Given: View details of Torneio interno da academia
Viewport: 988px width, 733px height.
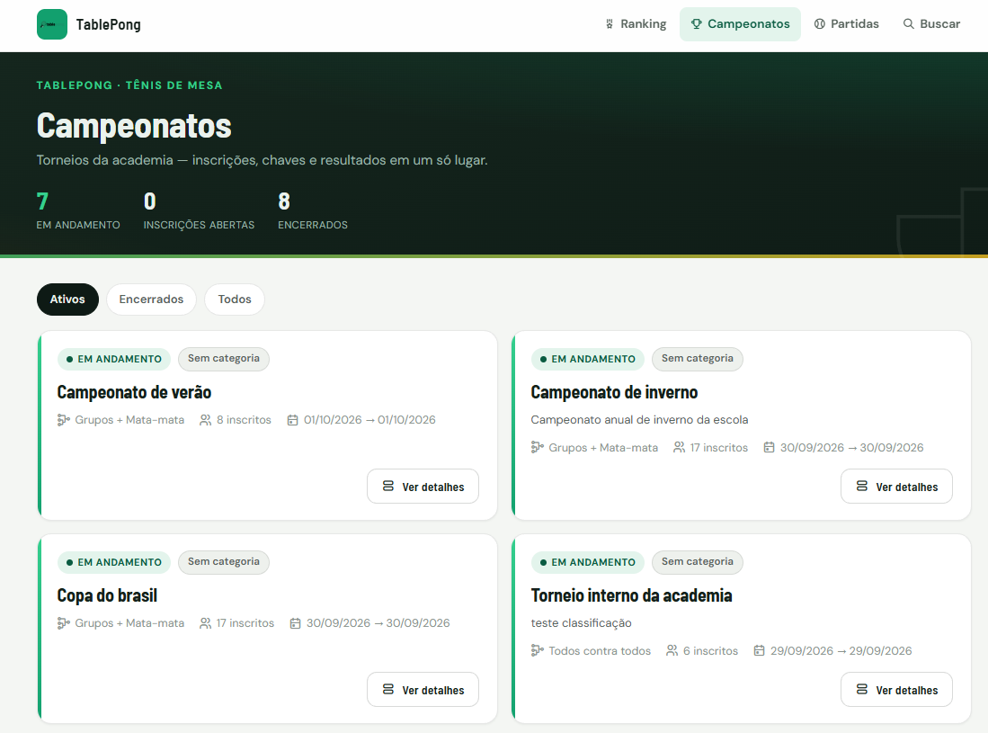Looking at the screenshot, I should [x=896, y=690].
